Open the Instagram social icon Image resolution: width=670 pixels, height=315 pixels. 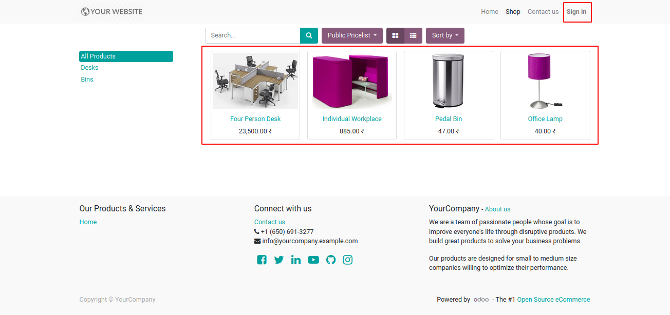pos(348,260)
